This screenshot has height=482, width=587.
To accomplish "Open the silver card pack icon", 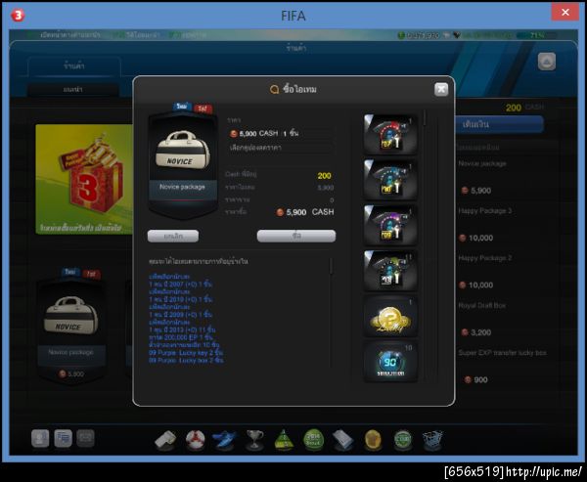I will click(343, 440).
